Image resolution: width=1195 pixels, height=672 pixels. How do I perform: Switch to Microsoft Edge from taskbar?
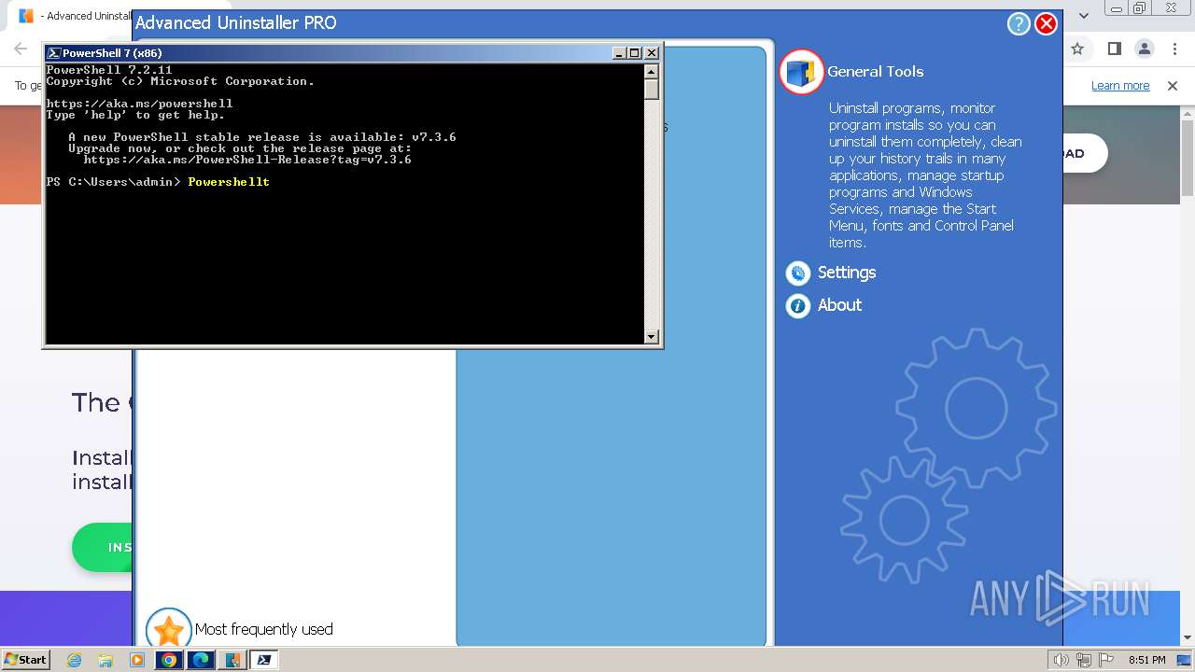pos(201,660)
